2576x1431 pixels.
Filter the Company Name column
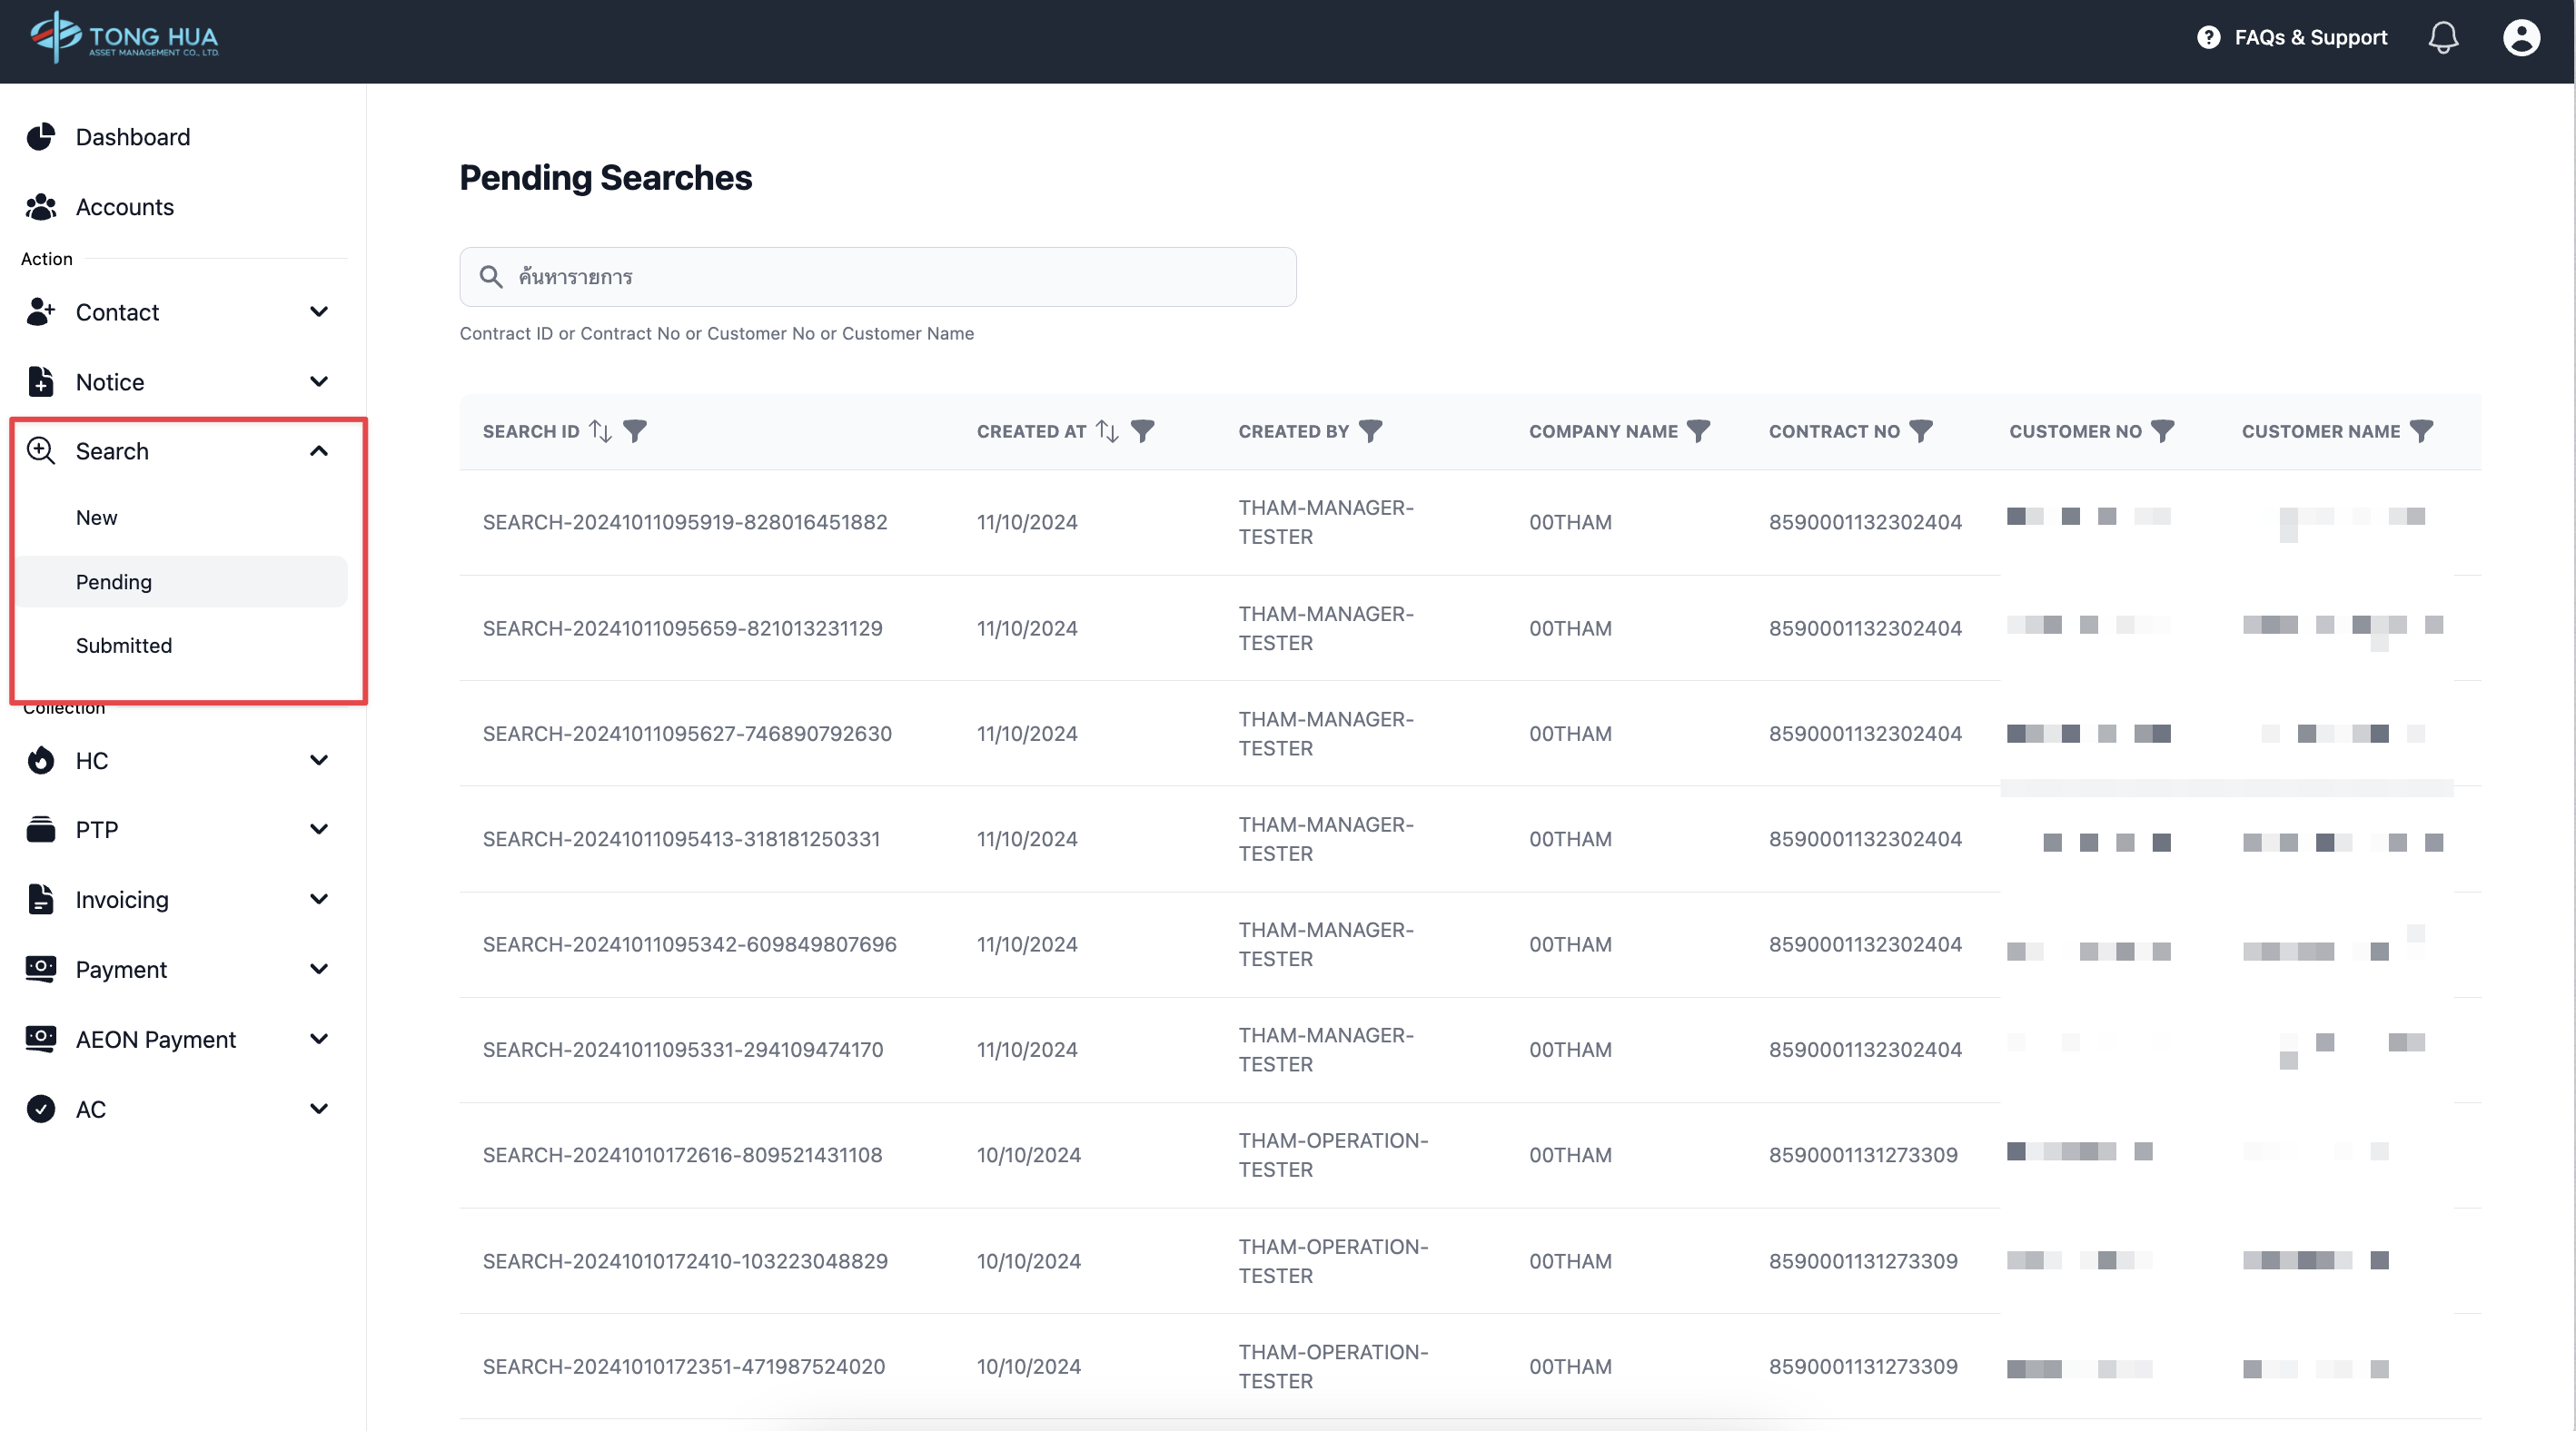1698,430
